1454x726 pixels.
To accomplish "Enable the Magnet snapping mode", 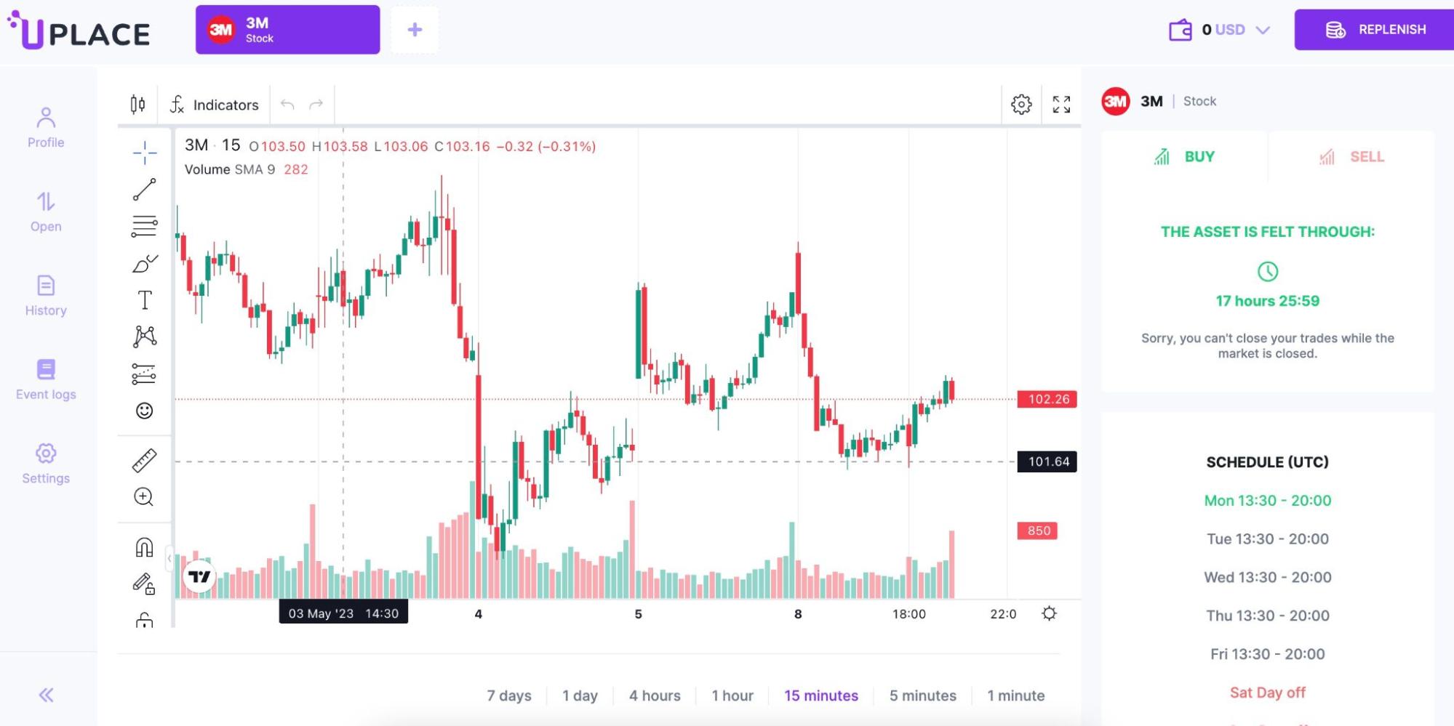I will (x=144, y=547).
